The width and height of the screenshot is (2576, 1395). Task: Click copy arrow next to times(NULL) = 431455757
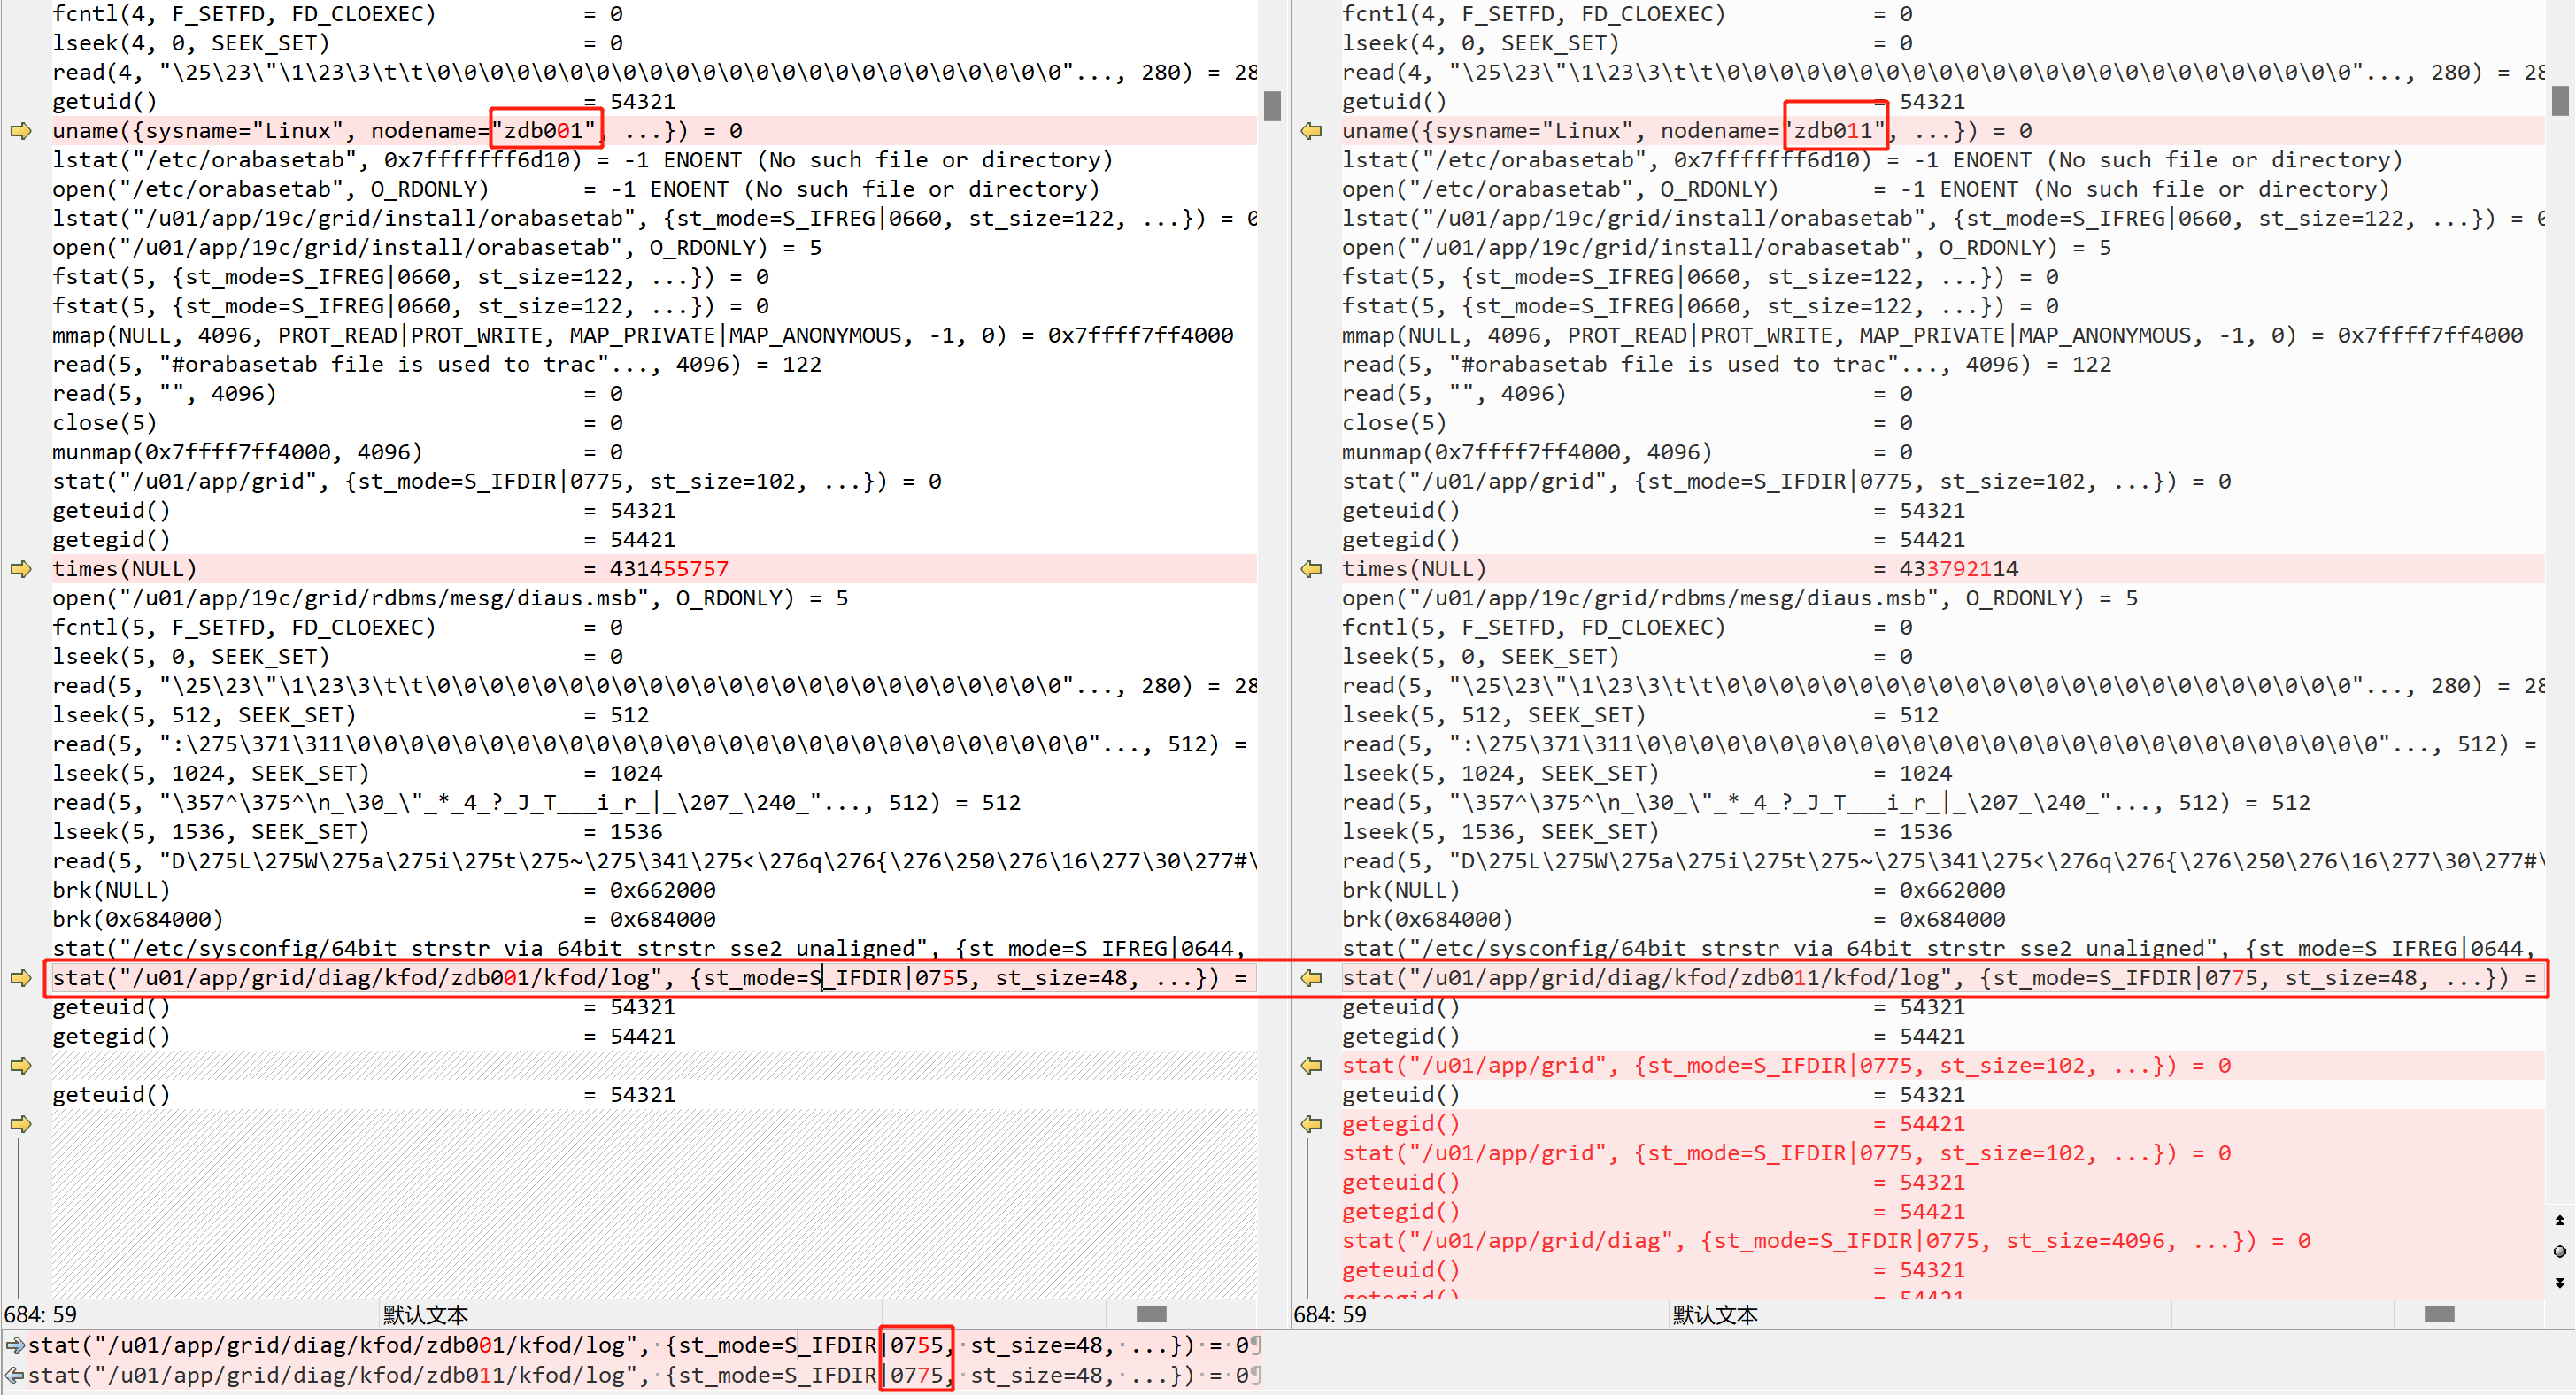pyautogui.click(x=21, y=569)
